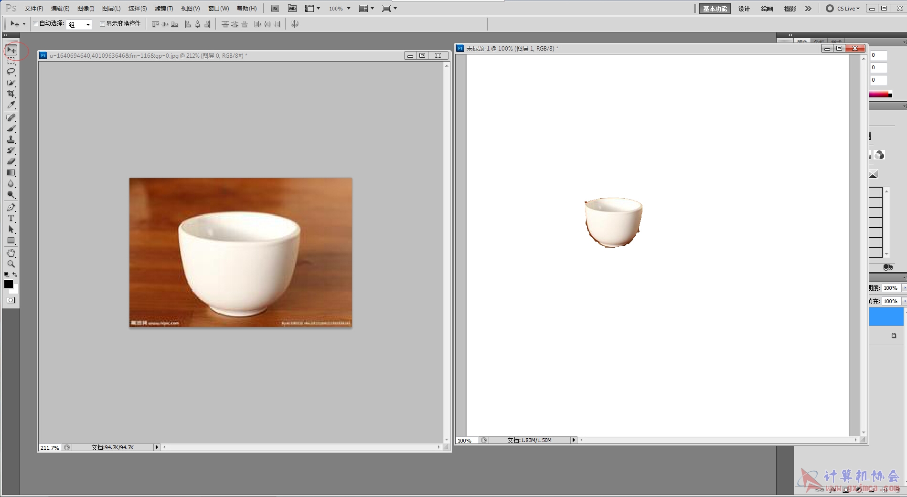
Task: Open the CS Live dropdown
Action: 843,9
